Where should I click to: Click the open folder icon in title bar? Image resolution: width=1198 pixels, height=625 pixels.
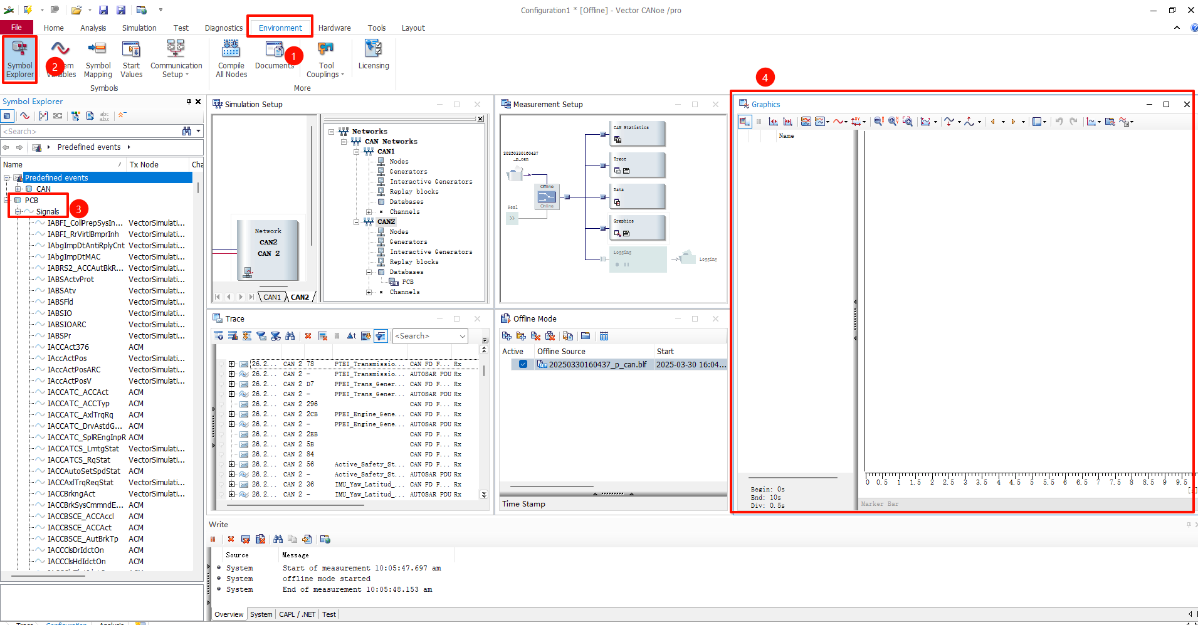pos(76,10)
